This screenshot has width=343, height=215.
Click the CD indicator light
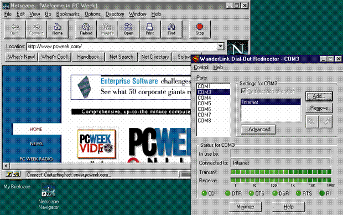pyautogui.click(x=204, y=193)
